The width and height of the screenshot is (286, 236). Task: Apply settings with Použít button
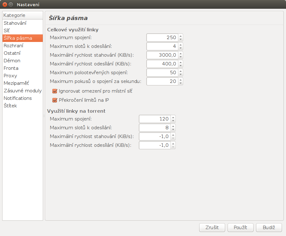pos(240,228)
